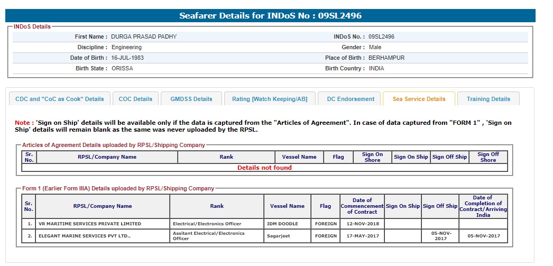The image size is (553, 266).
Task: Open the Training Details tab
Action: [x=488, y=99]
